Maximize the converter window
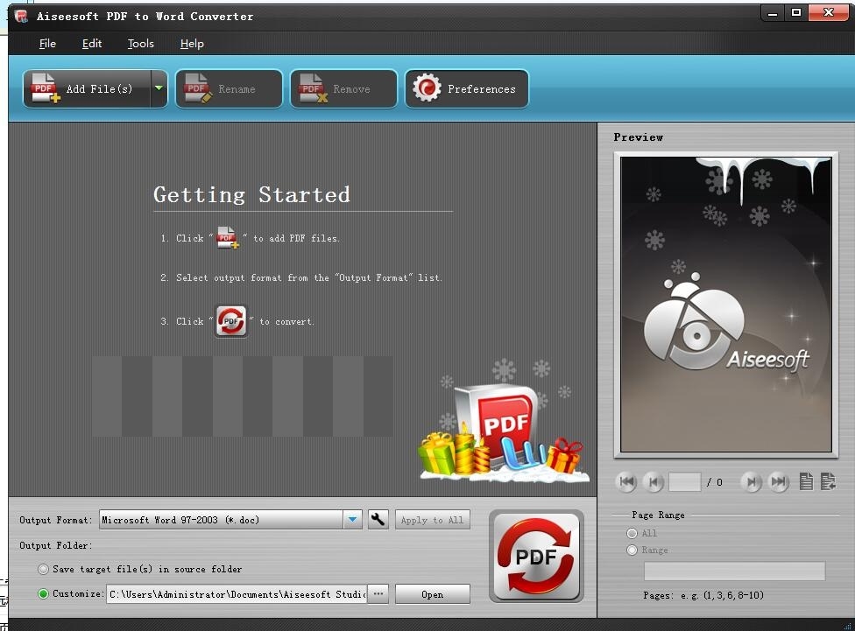 click(x=796, y=13)
